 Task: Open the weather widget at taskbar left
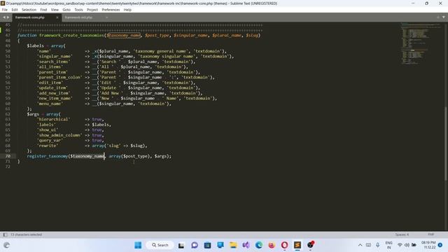click(x=6, y=245)
